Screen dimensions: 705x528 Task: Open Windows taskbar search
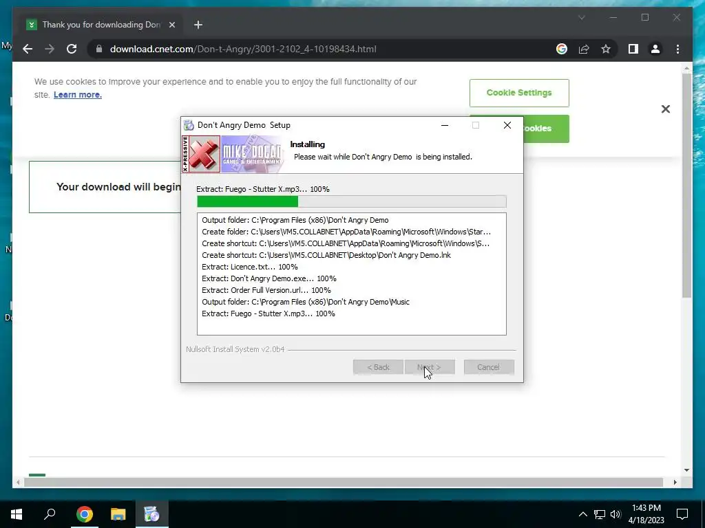[50, 514]
